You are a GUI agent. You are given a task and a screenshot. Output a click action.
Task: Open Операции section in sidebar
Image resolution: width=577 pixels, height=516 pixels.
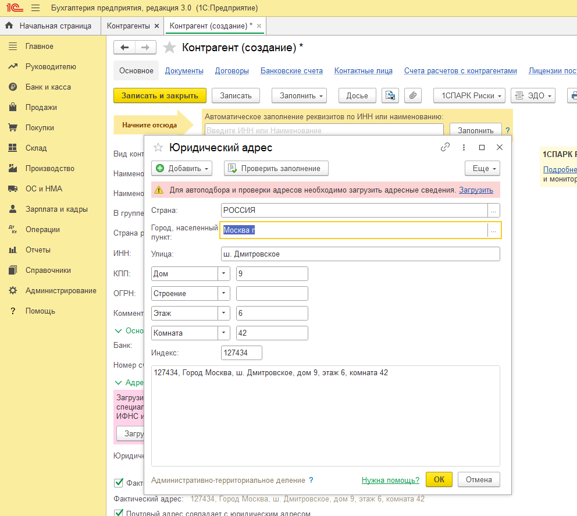tap(42, 230)
